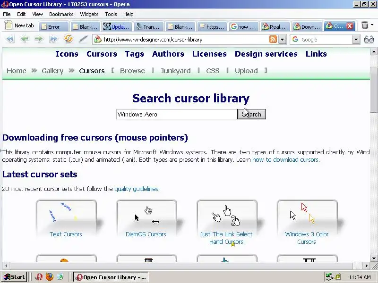The height and width of the screenshot is (283, 378).
Task: Reload the page with the Reload icon
Action: (69, 39)
